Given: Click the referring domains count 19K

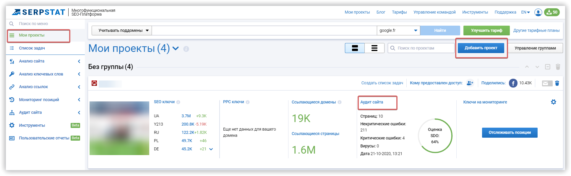Looking at the screenshot, I should point(301,119).
